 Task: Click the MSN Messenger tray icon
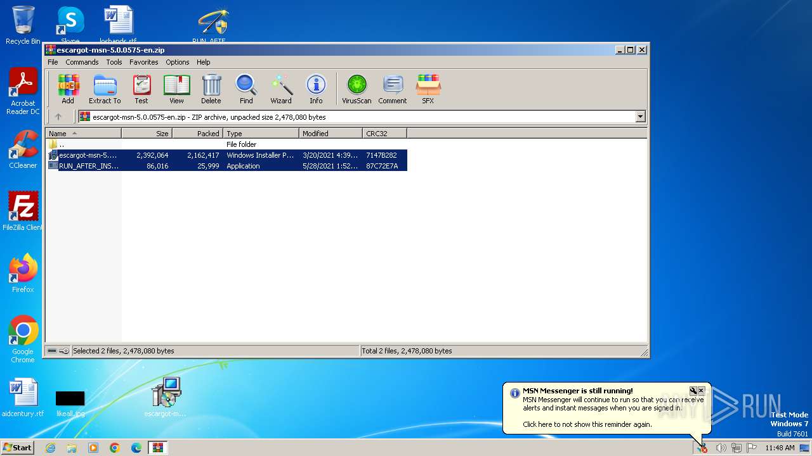[702, 448]
